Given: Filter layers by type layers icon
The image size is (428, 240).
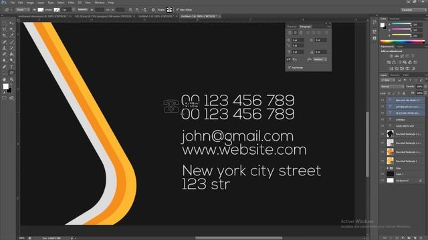Looking at the screenshot, I should click(410, 80).
